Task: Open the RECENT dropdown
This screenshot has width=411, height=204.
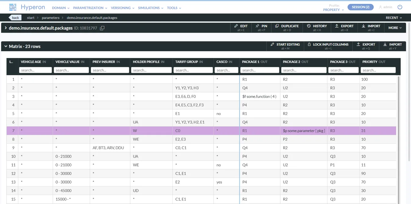Action: coord(394,18)
